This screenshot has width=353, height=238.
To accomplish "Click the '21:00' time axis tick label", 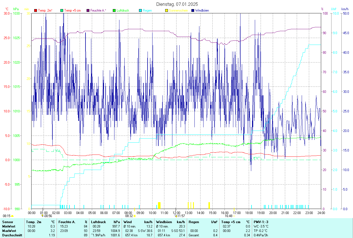I will (x=285, y=213).
